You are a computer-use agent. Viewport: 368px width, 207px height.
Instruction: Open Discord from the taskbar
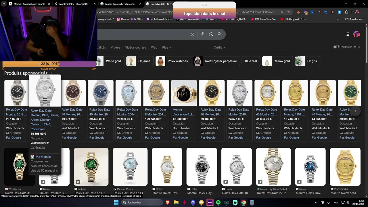click(x=193, y=202)
